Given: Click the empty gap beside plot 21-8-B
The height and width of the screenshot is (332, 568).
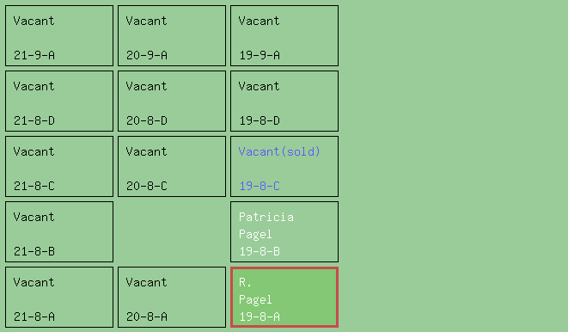Looking at the screenshot, I should 172,231.
